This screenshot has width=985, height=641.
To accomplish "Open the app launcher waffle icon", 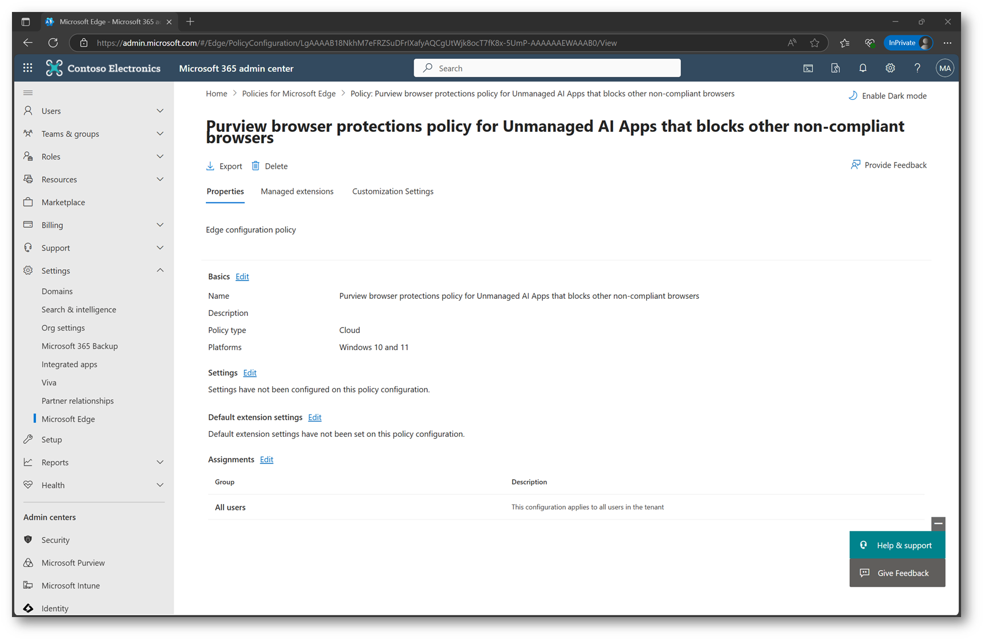I will tap(27, 68).
